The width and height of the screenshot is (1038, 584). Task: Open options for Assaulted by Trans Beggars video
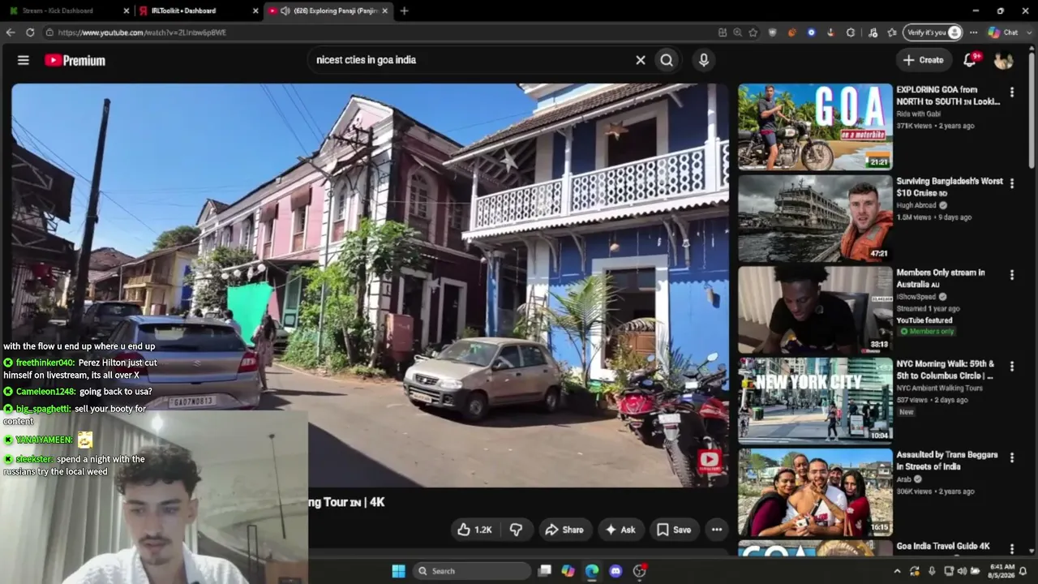[x=1012, y=458]
